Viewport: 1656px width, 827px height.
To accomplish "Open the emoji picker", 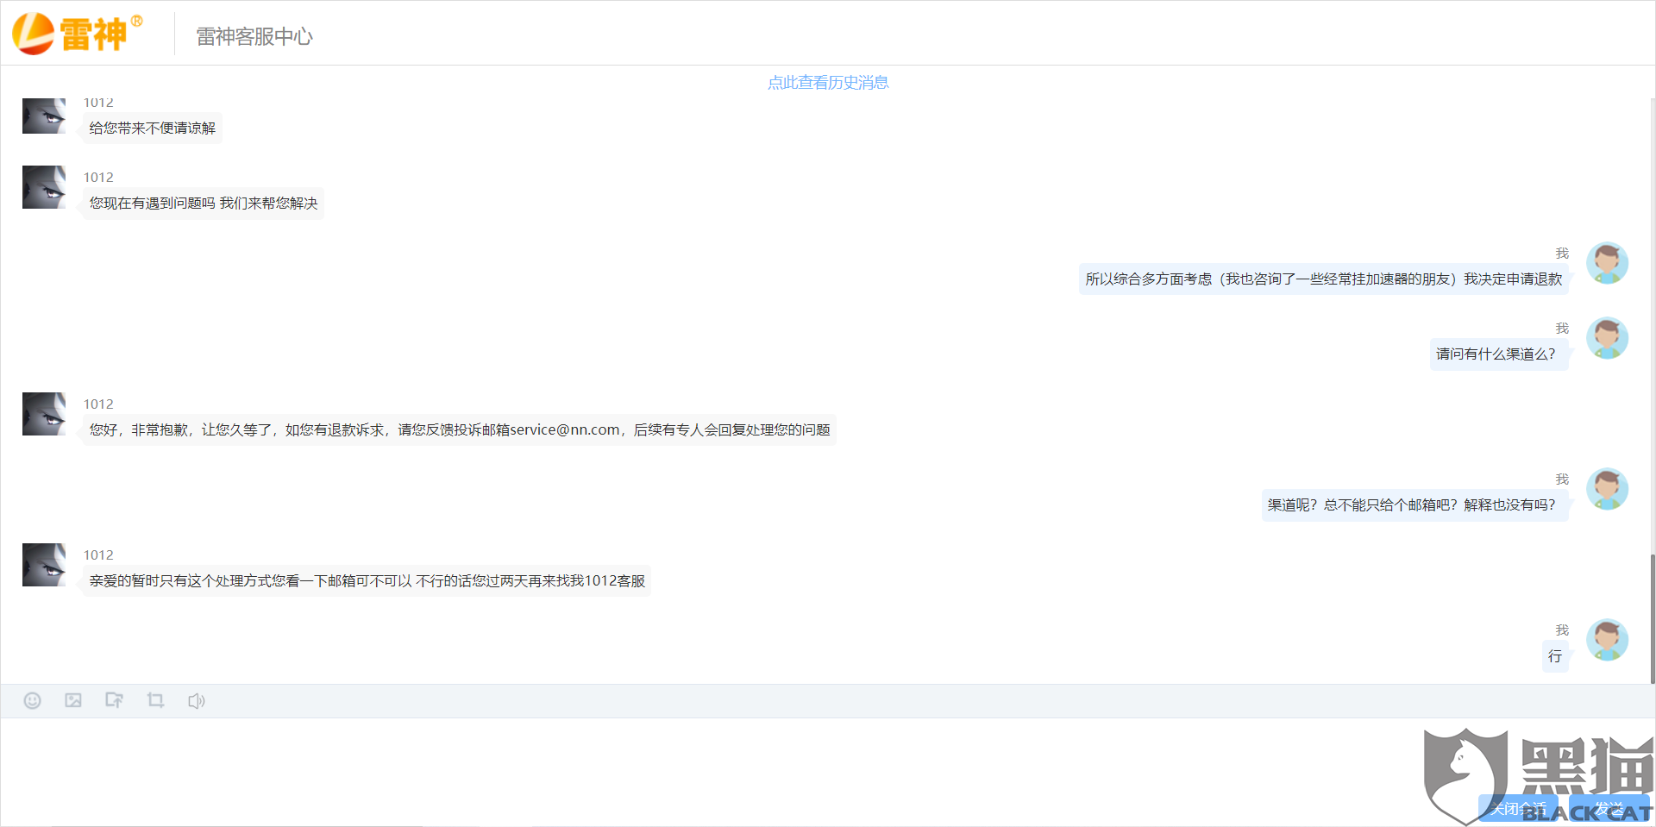I will [32, 700].
